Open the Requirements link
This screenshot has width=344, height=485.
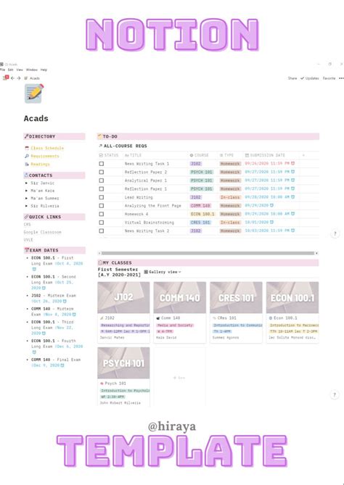(x=45, y=156)
